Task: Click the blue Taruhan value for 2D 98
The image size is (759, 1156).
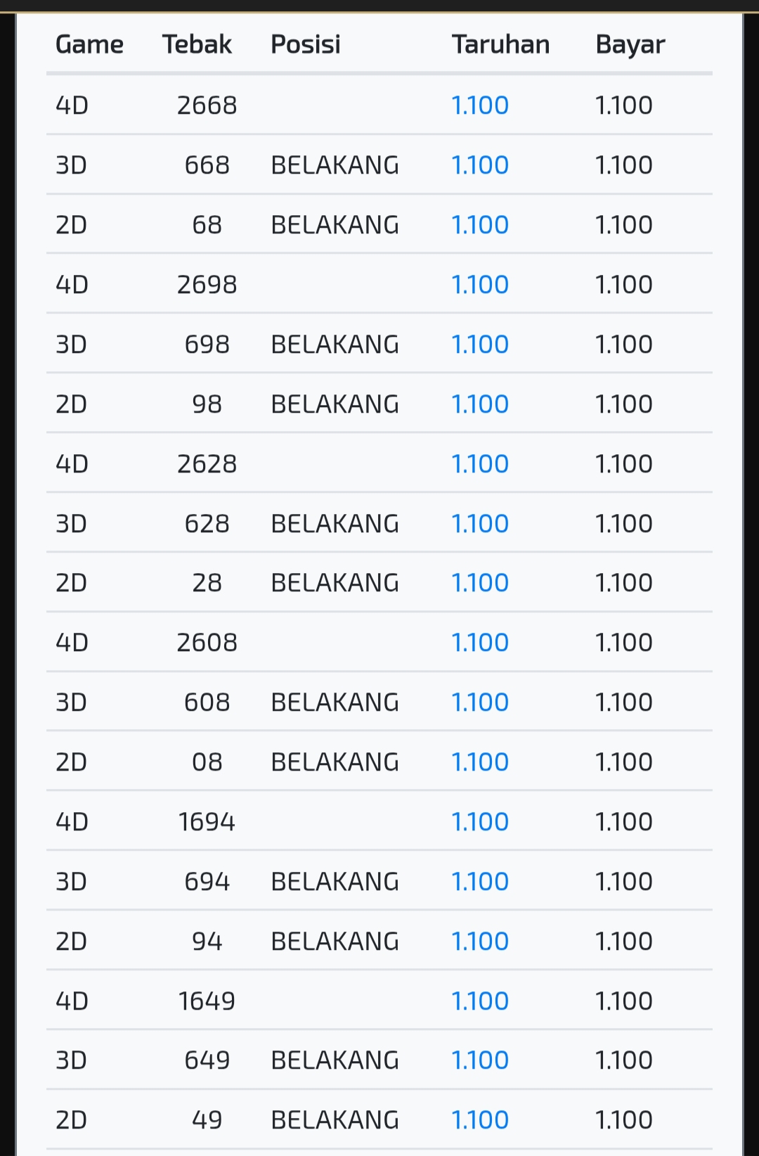Action: [479, 404]
